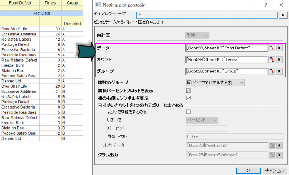Viewport: 289px width, 175px height.
Task: Click the グラフ出力 ParetoBinGraph2 field
Action: 227,155
